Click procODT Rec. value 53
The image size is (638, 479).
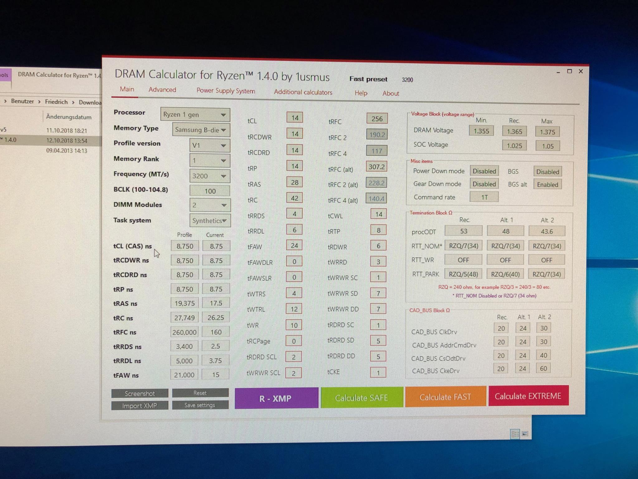(464, 231)
